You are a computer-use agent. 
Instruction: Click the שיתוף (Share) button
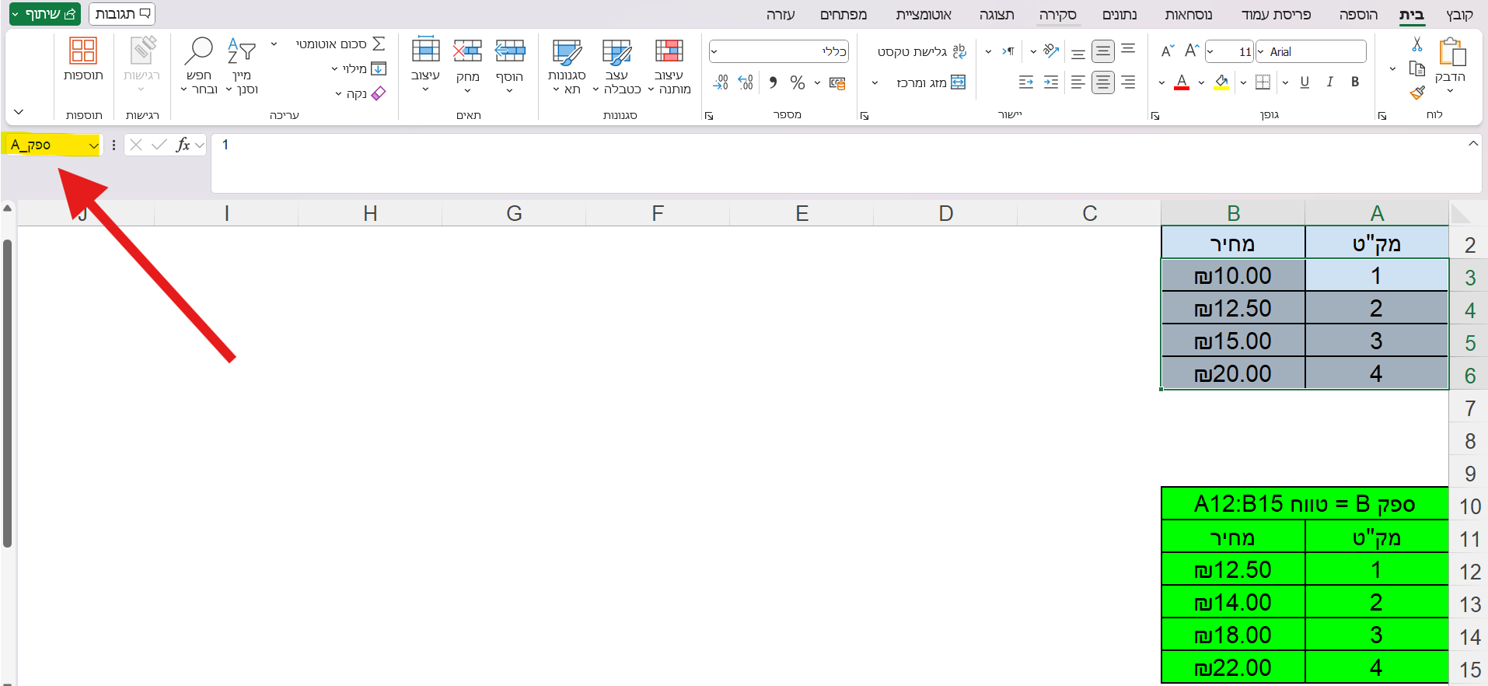pyautogui.click(x=44, y=14)
